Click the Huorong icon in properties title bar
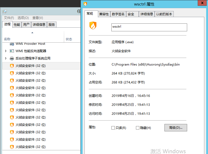This screenshot has height=154, width=208. tap(85, 4)
